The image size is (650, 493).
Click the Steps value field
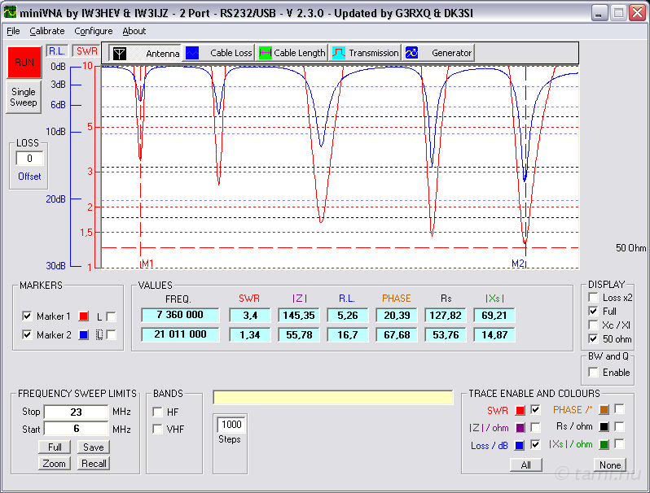[230, 424]
